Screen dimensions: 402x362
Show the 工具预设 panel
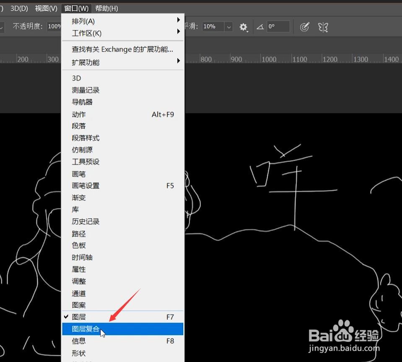tap(123, 161)
